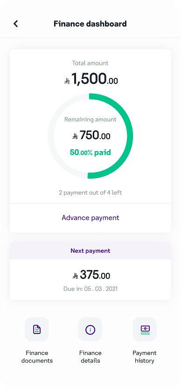
Task: Select the Next payment header
Action: coord(90,251)
